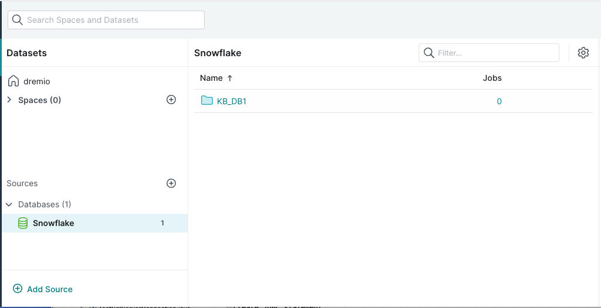Open the dremio home space
601x308 pixels.
(x=37, y=81)
